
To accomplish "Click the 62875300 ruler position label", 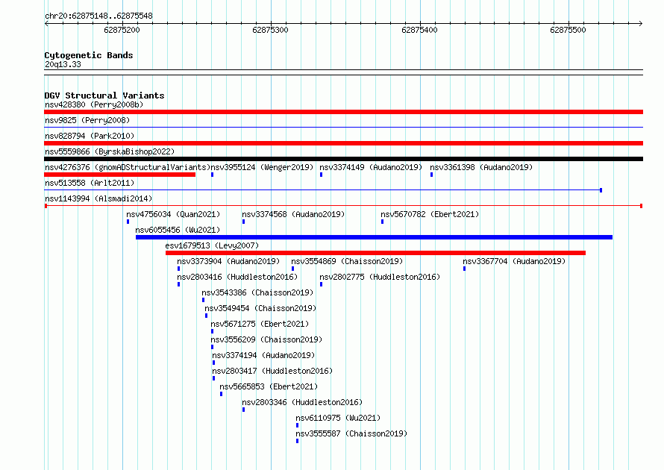I will click(x=270, y=30).
